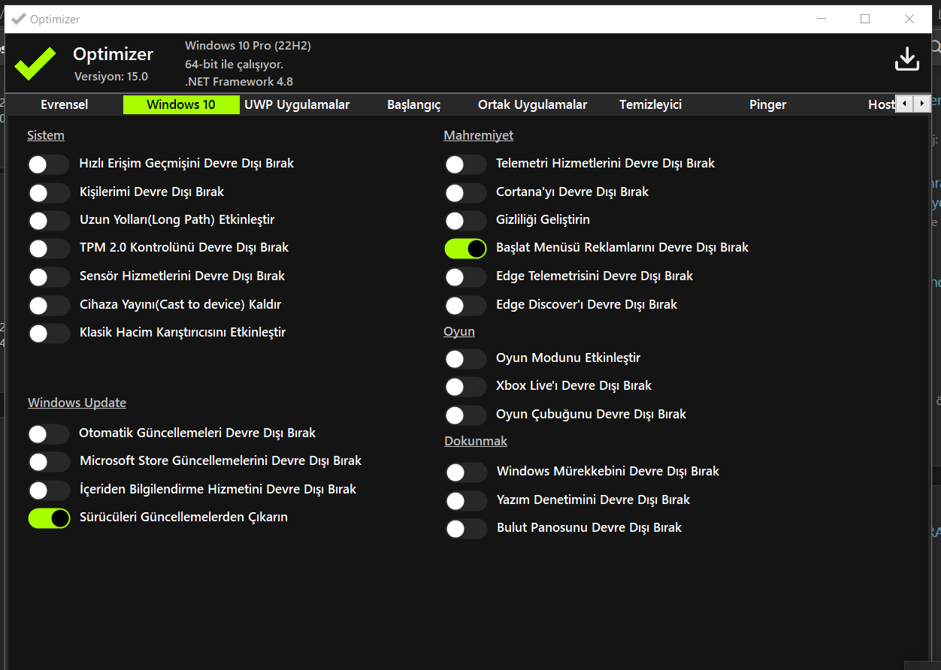Enable Uzun Yolları (Long Path) switch
941x670 pixels.
49,221
